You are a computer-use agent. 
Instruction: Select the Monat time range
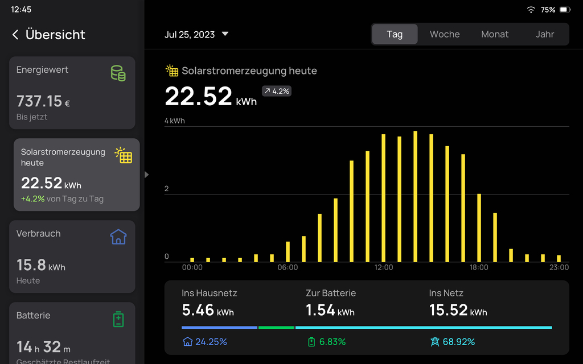(x=495, y=34)
